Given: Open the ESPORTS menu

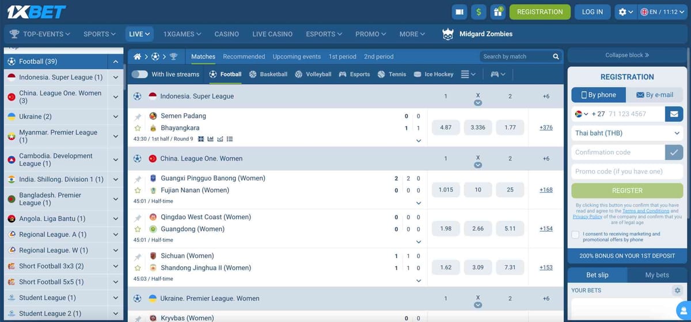Looking at the screenshot, I should click(324, 34).
